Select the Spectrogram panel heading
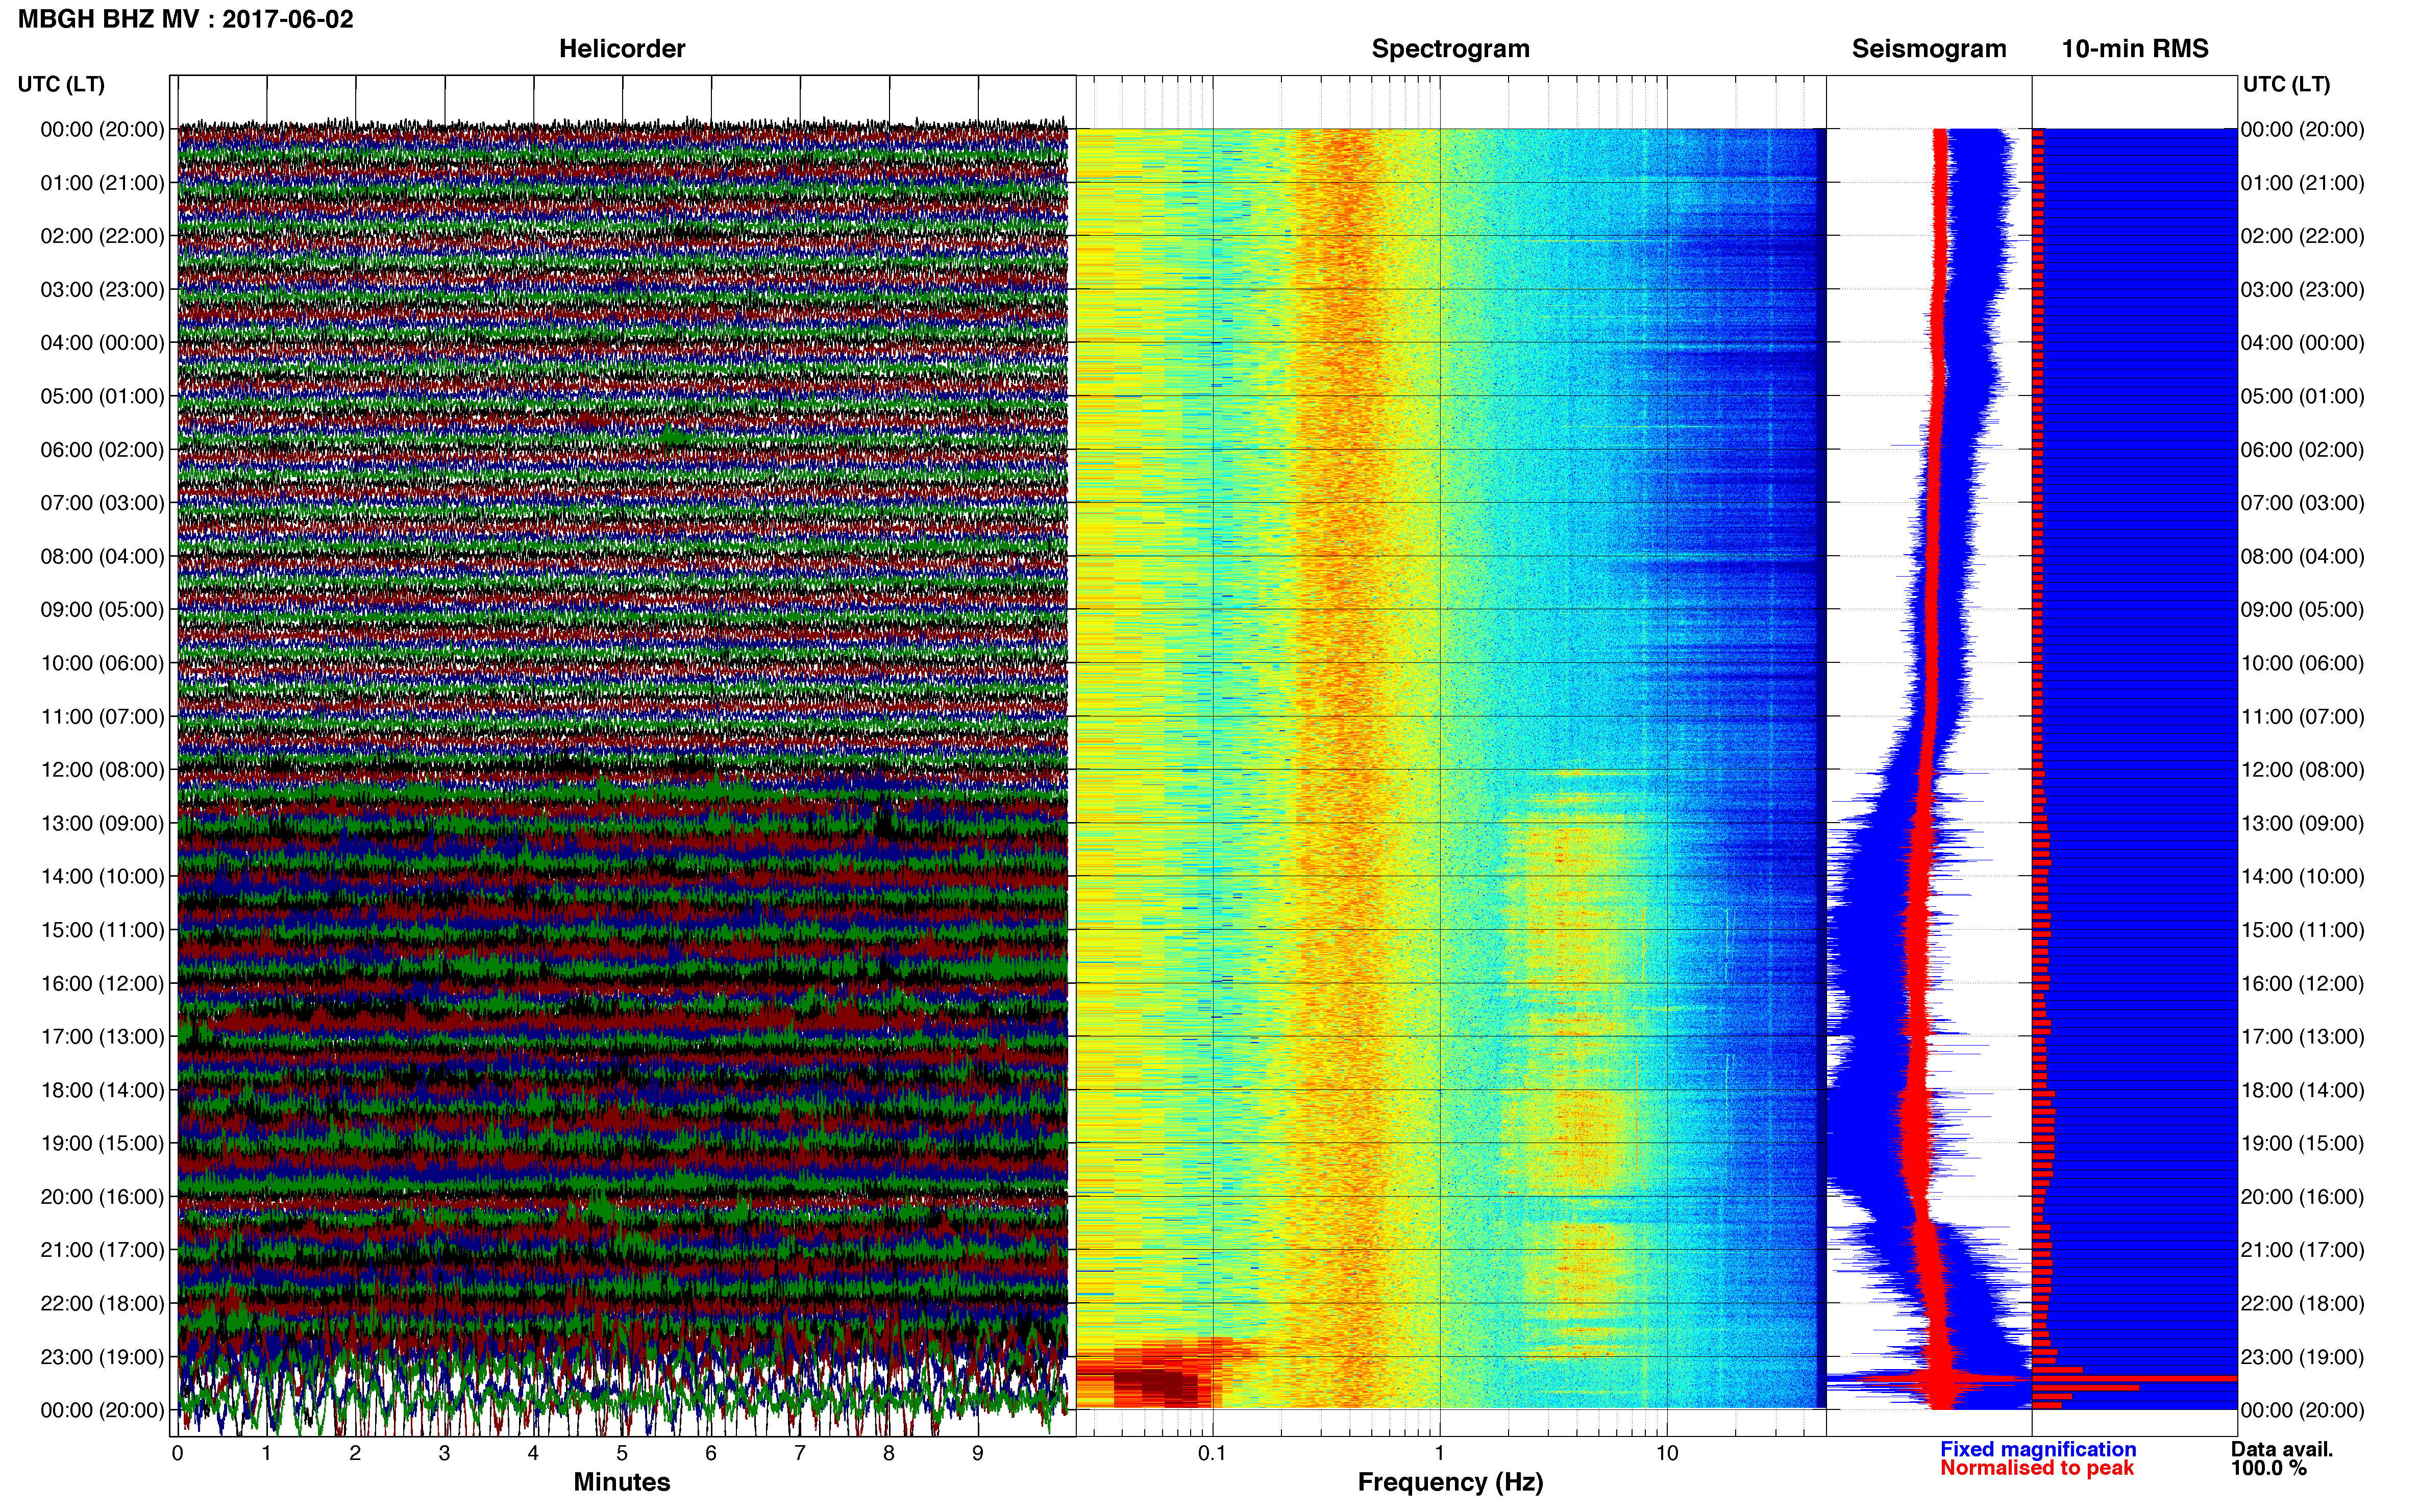This screenshot has width=2419, height=1512. (x=1450, y=49)
